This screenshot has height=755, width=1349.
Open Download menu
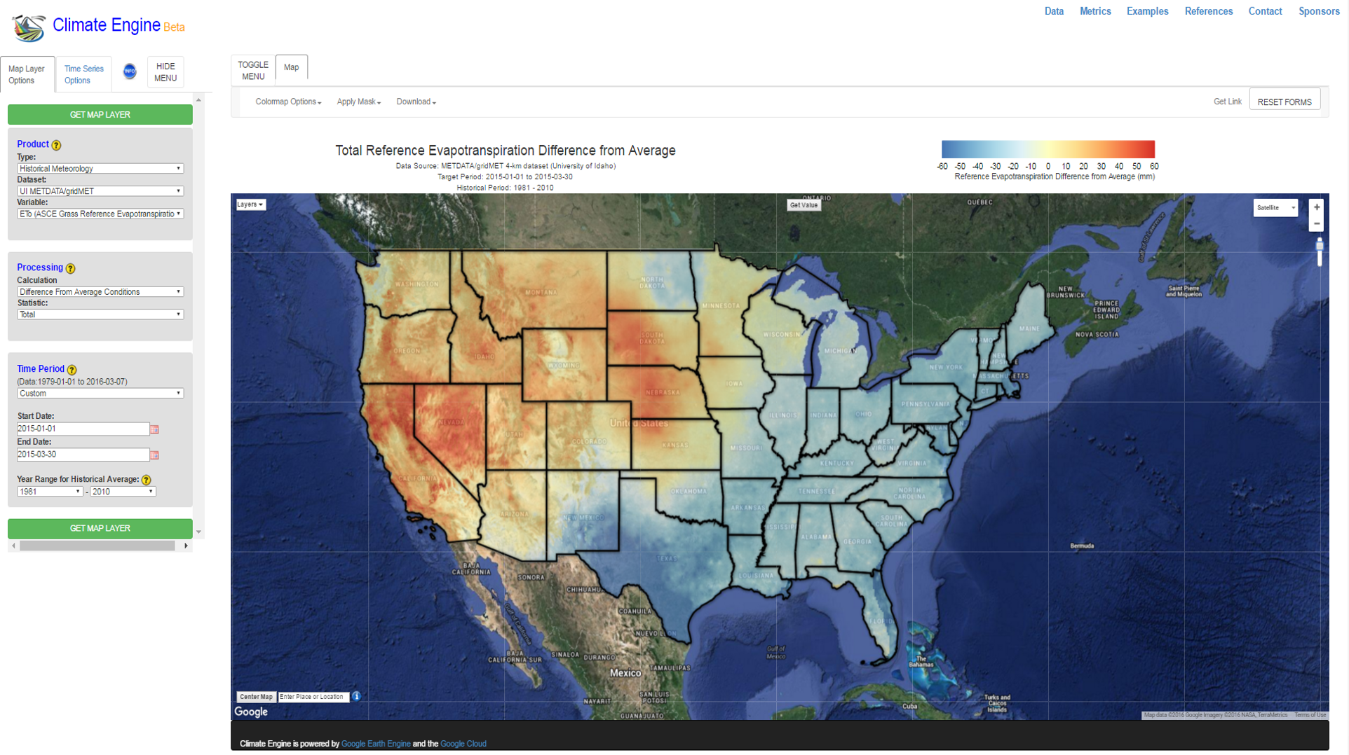coord(416,102)
